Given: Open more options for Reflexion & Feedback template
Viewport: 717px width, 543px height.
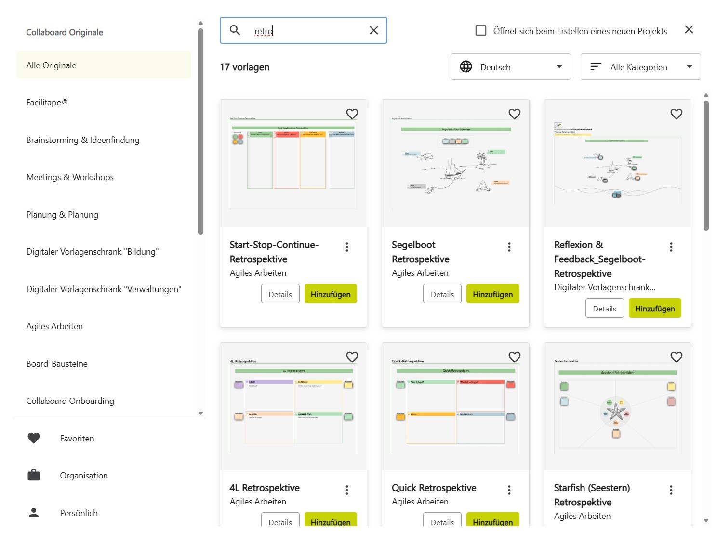Looking at the screenshot, I should tap(671, 247).
